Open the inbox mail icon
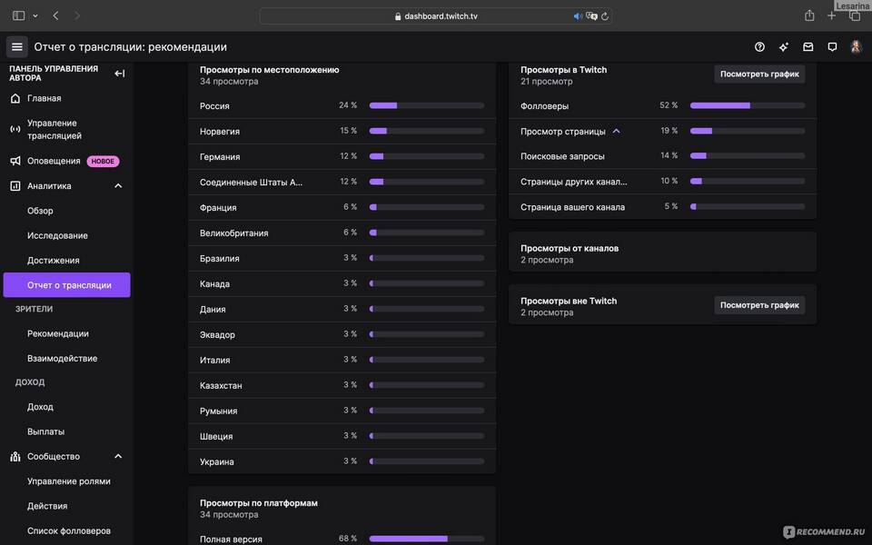872x545 pixels. click(x=808, y=47)
